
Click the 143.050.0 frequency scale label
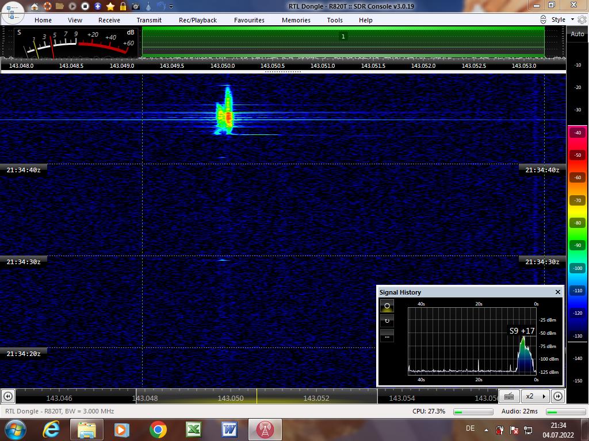tap(223, 65)
